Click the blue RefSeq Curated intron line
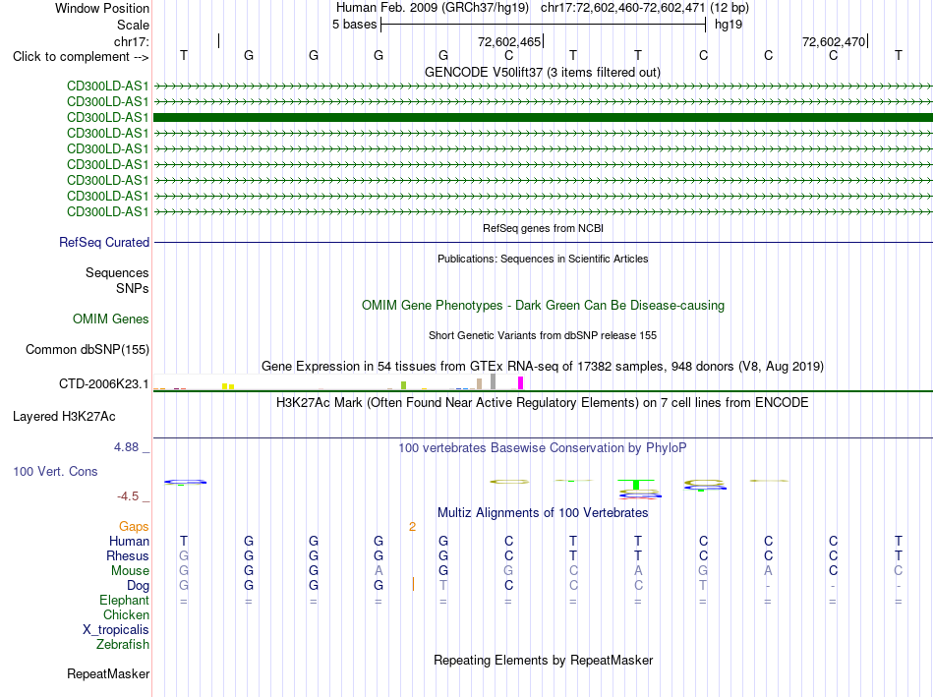The height and width of the screenshot is (697, 934). 543,243
